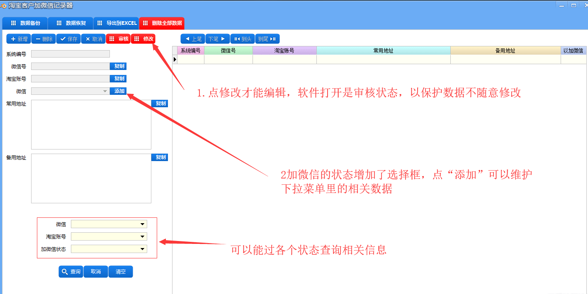Click the red 删除全部数据 tab
588x294 pixels.
pyautogui.click(x=162, y=23)
